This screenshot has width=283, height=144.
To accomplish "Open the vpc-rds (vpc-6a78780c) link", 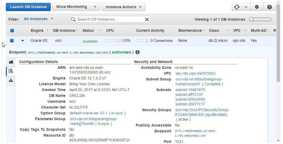I will tap(195, 73).
